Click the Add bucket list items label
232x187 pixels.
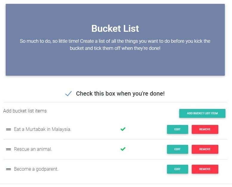pos(25,111)
